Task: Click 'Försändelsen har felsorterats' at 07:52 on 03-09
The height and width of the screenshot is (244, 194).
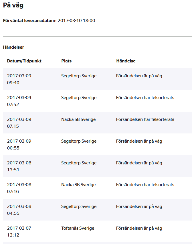Action: tap(145, 98)
